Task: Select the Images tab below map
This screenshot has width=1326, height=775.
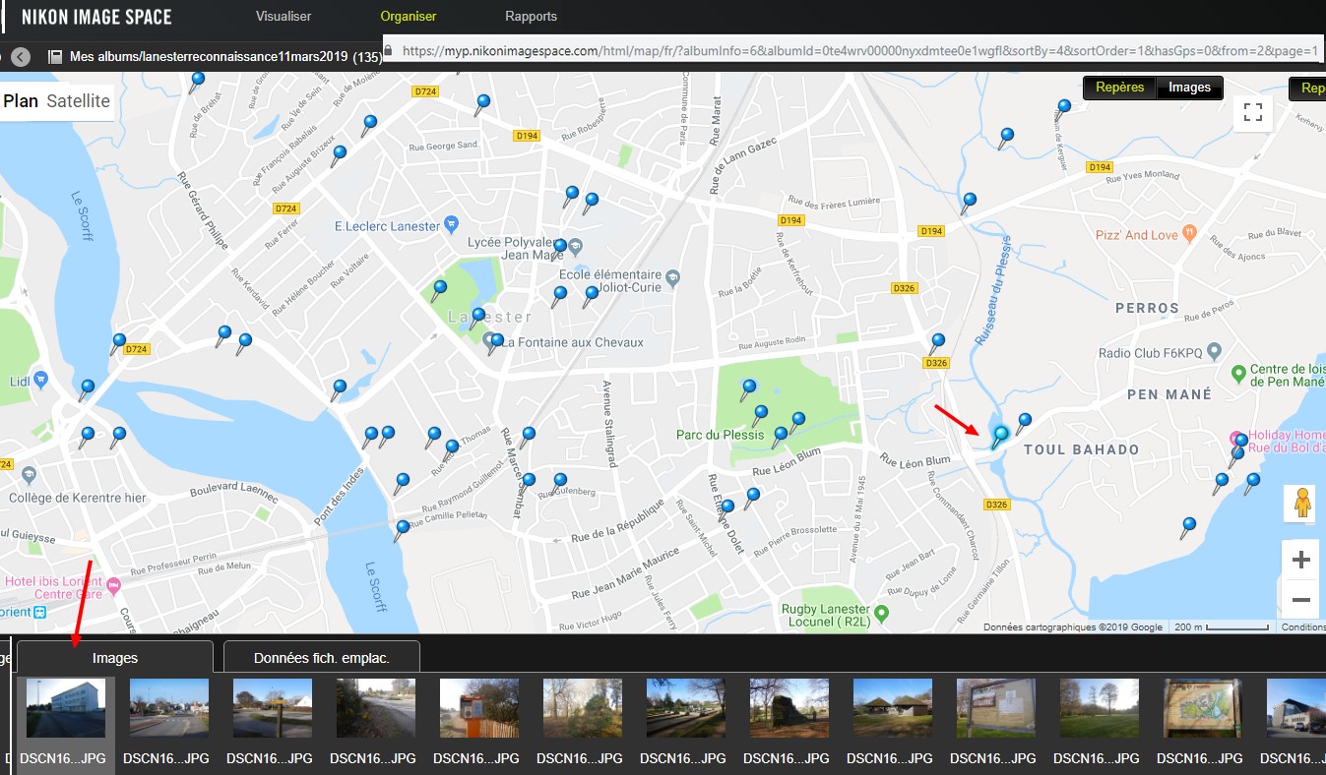Action: click(x=115, y=658)
